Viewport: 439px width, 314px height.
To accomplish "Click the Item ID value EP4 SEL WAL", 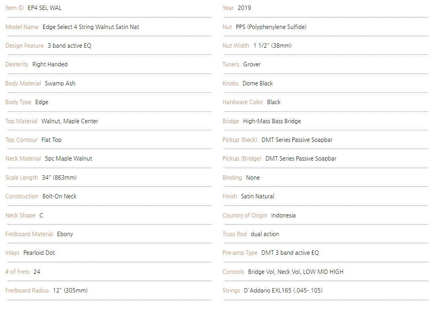I will tap(44, 8).
